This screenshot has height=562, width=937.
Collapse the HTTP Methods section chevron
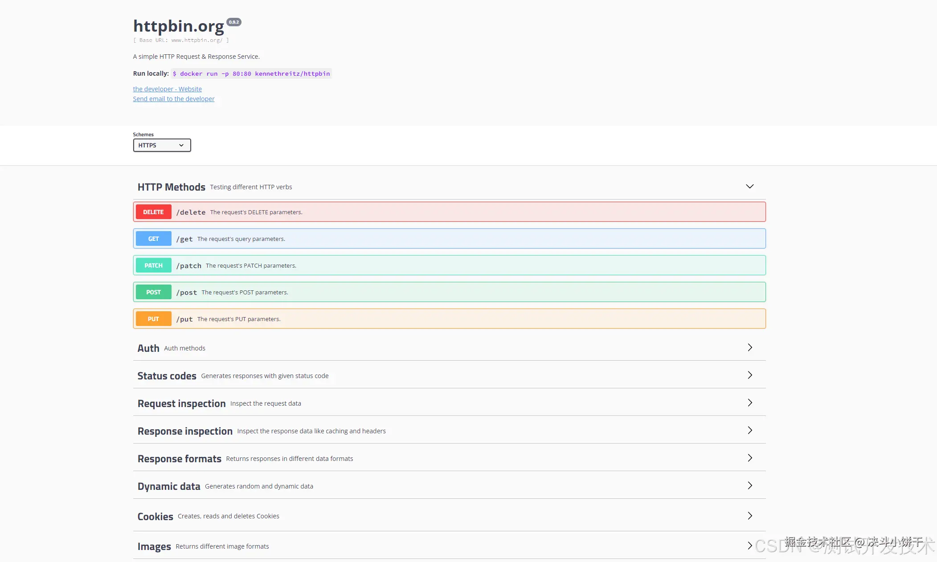pos(749,187)
